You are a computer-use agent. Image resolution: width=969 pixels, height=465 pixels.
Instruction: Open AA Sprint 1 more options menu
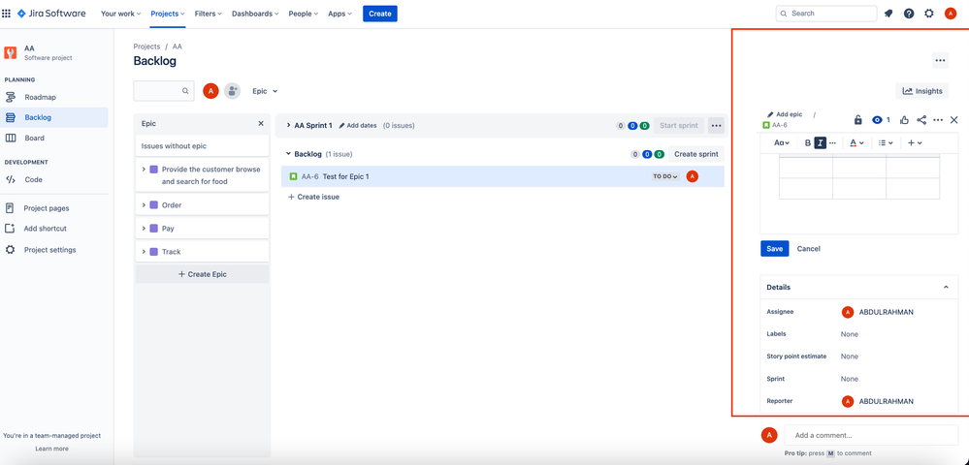[x=716, y=125]
